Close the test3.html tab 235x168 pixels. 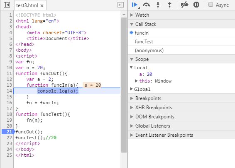point(42,5)
